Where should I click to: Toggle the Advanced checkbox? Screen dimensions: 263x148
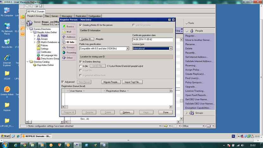tap(63, 82)
